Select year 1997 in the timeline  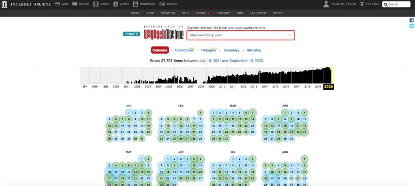coord(84,86)
